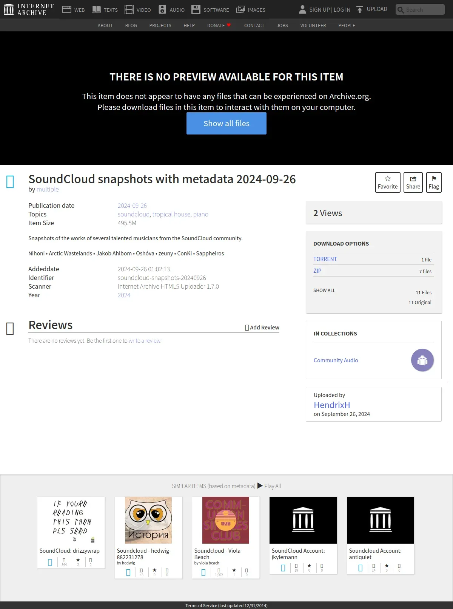Click SHOW ALL download options
The image size is (453, 609).
click(x=324, y=290)
